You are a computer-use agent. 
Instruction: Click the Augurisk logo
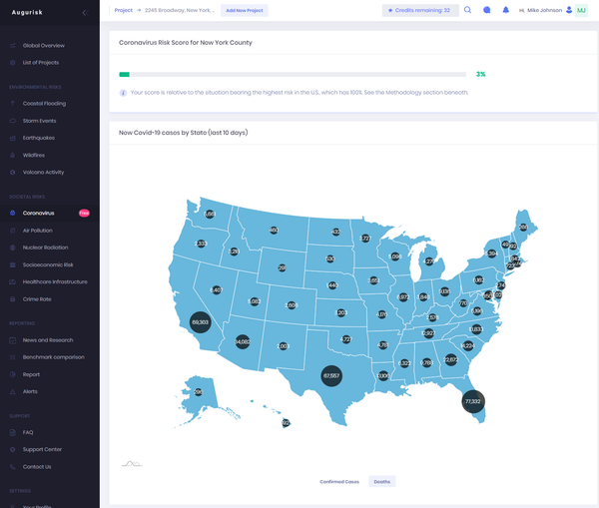(27, 13)
